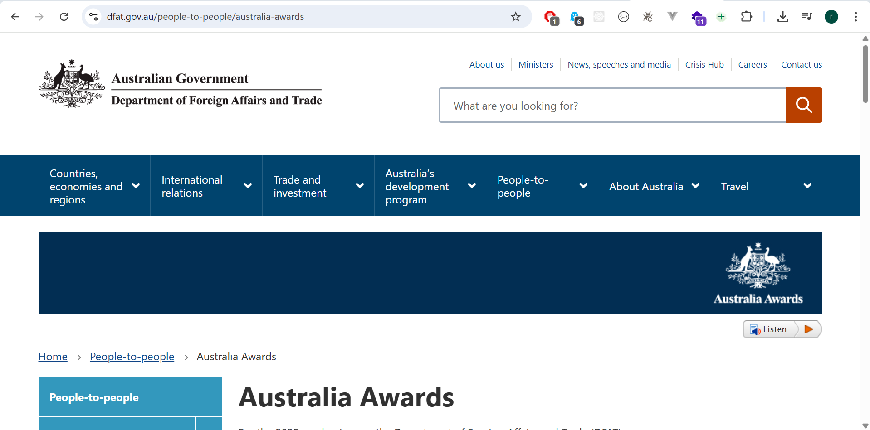Viewport: 870px width, 430px height.
Task: Go to Home via the breadcrumb
Action: 53,357
